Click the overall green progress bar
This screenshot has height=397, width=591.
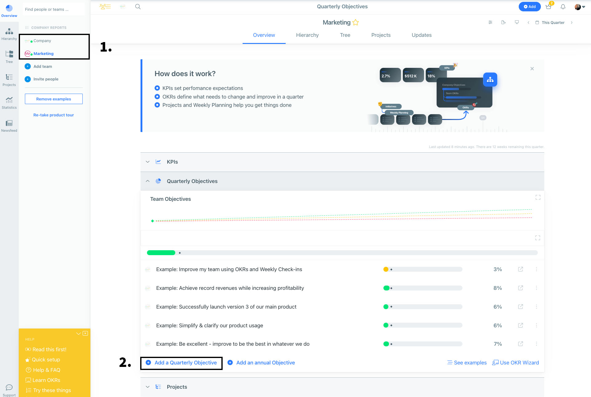click(x=161, y=253)
